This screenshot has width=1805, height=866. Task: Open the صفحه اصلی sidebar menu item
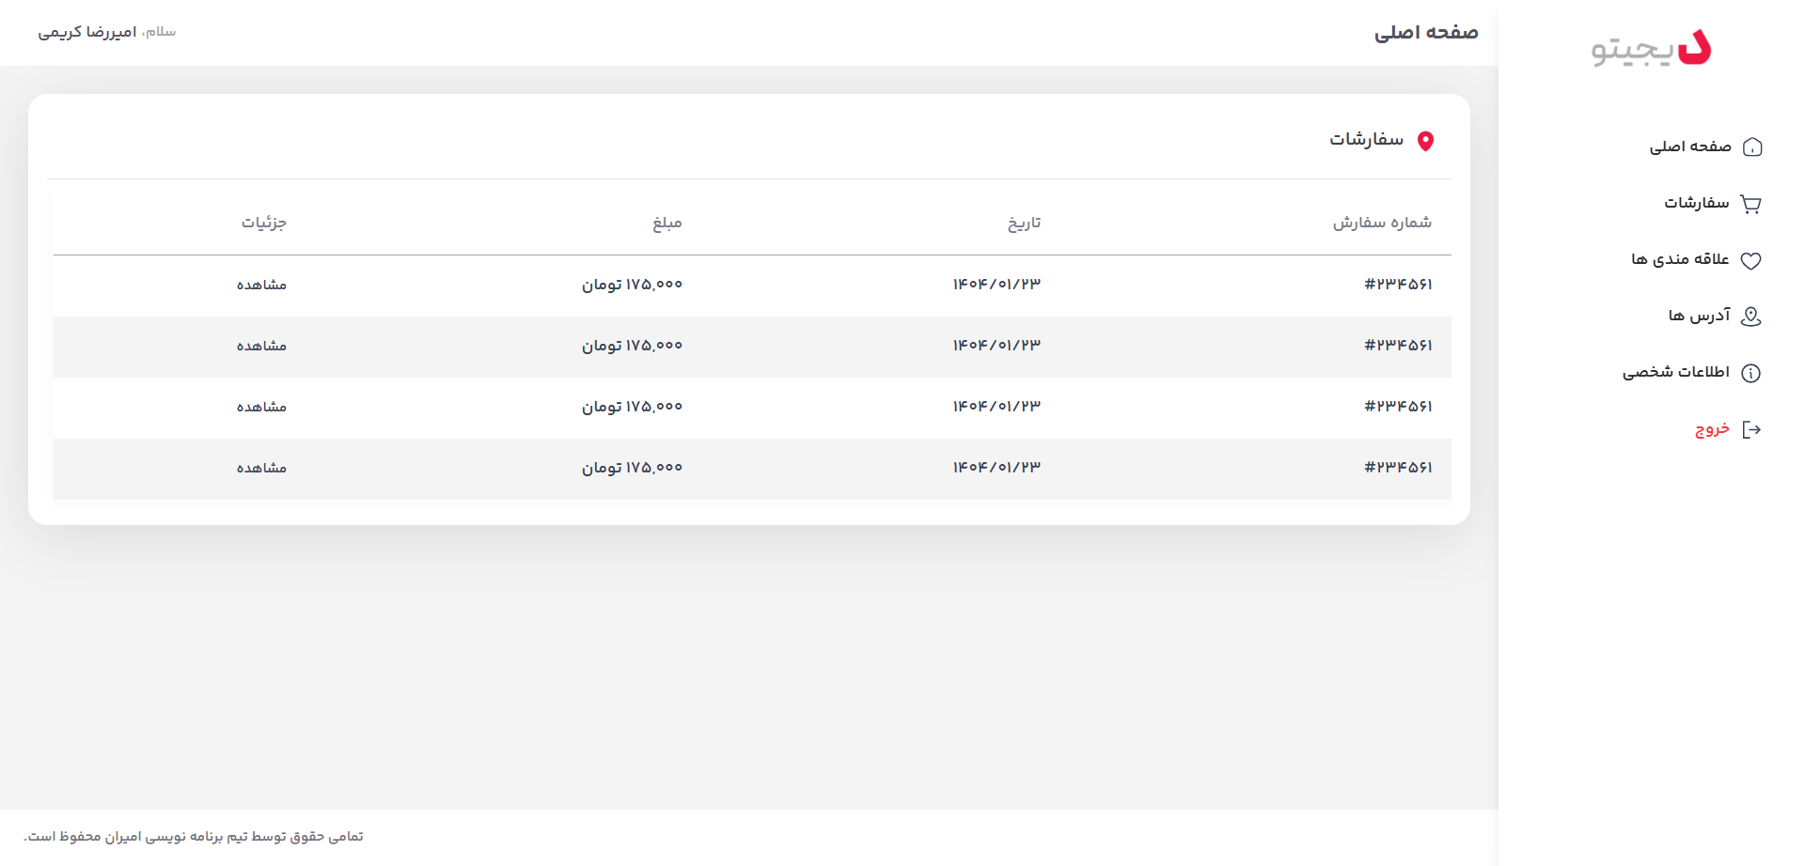click(1690, 147)
